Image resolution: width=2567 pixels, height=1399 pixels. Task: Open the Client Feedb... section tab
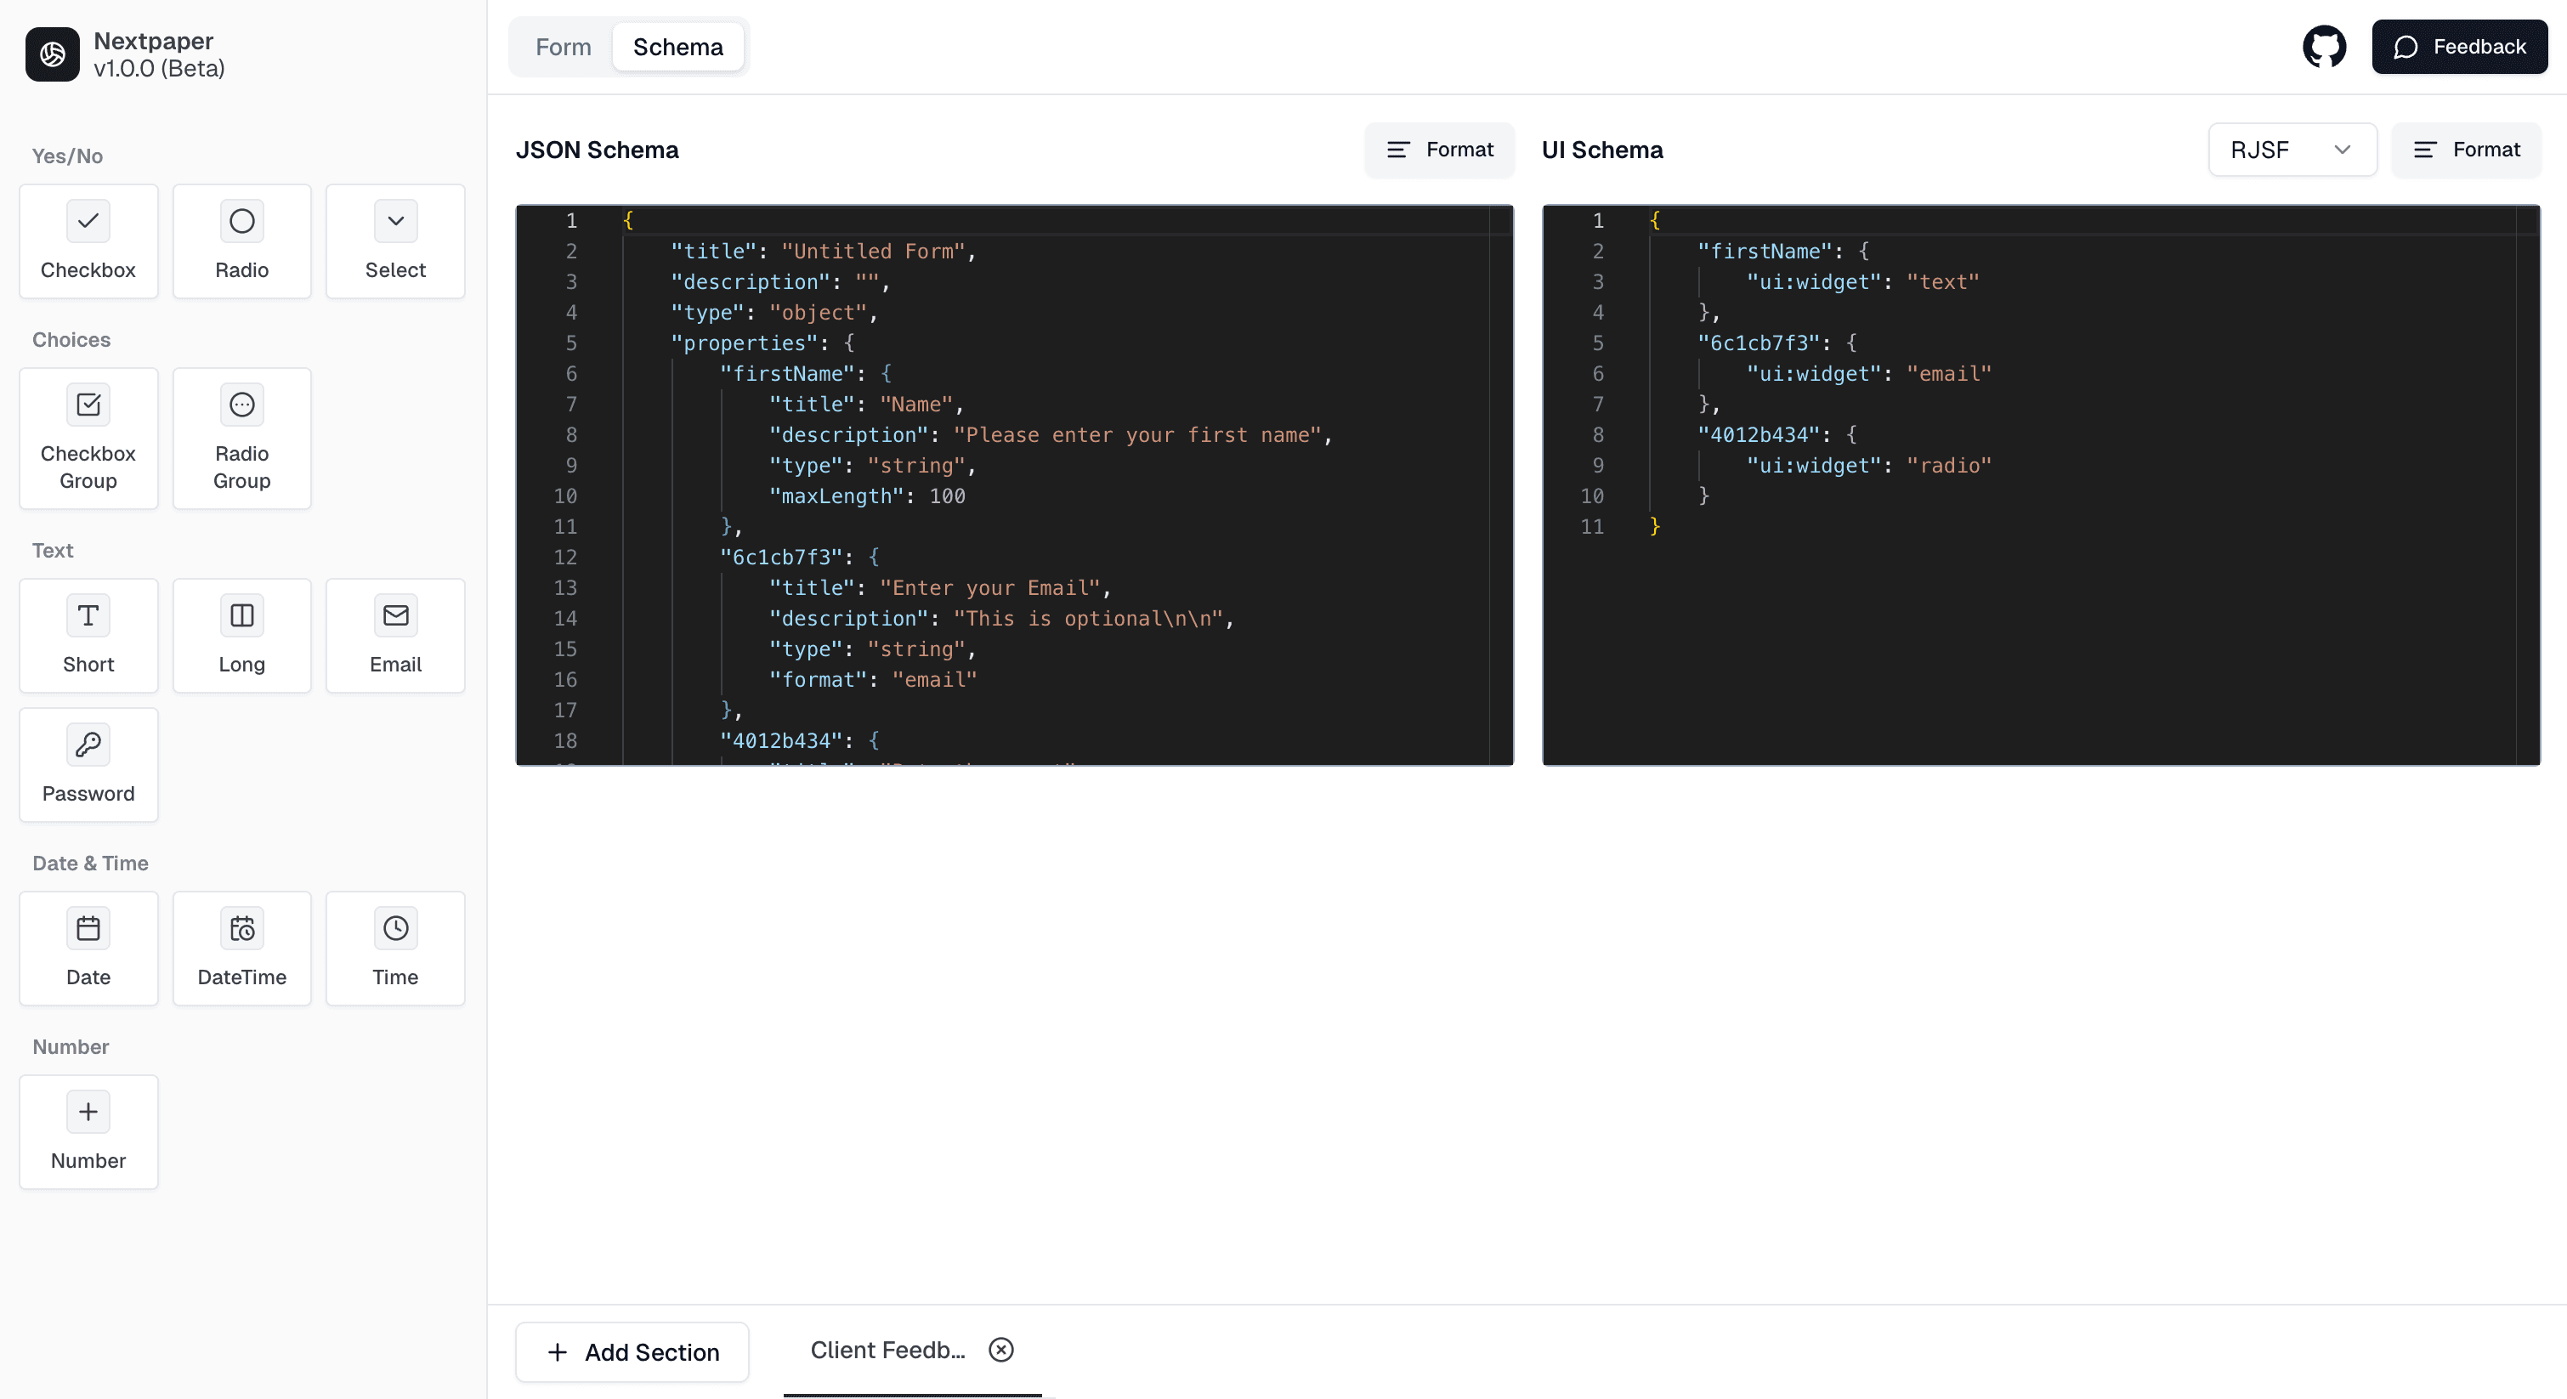click(x=887, y=1351)
